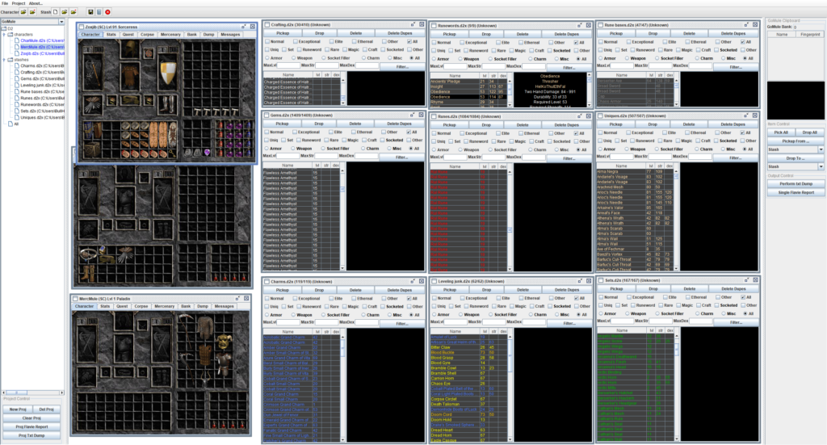Select Armor radio in Leveling junk.d2x window
This screenshot has height=445, width=827.
(434, 314)
